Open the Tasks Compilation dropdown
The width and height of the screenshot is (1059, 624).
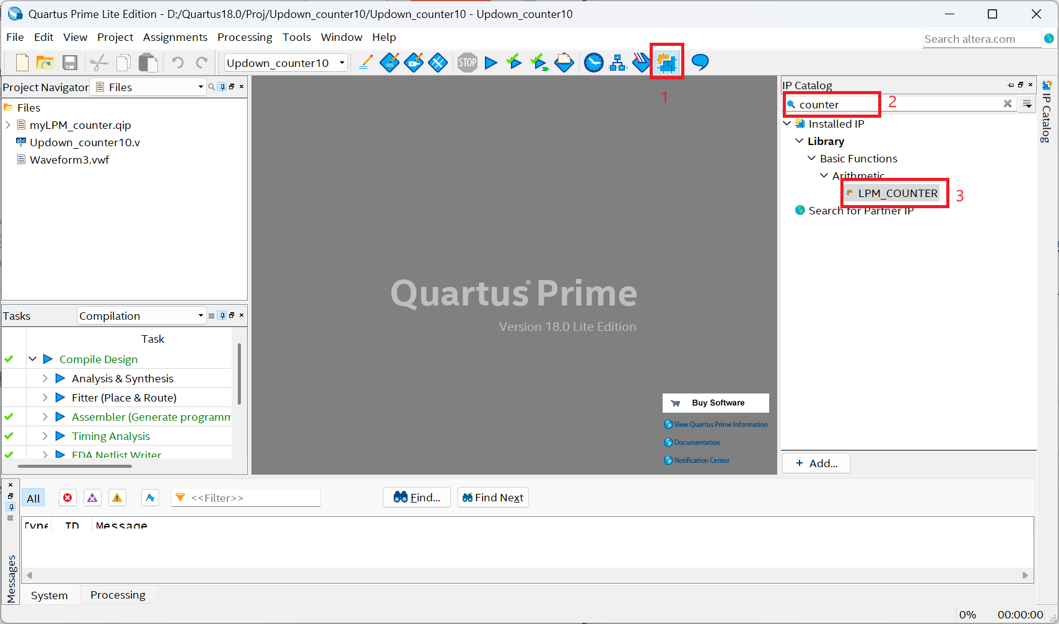(x=141, y=315)
